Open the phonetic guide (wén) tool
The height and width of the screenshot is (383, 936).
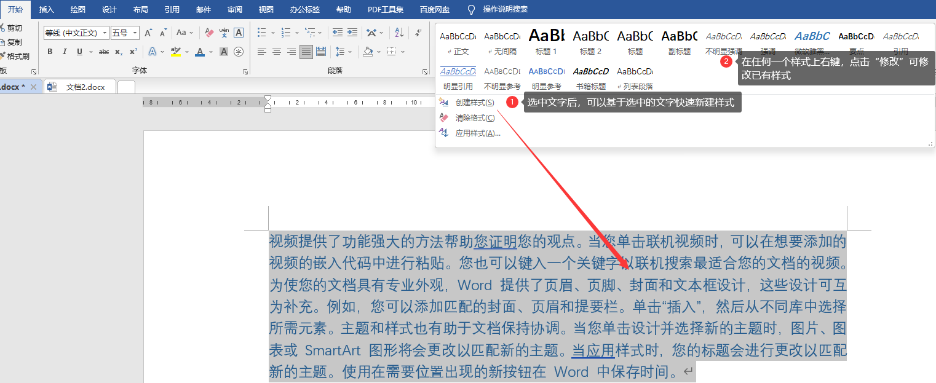(224, 33)
